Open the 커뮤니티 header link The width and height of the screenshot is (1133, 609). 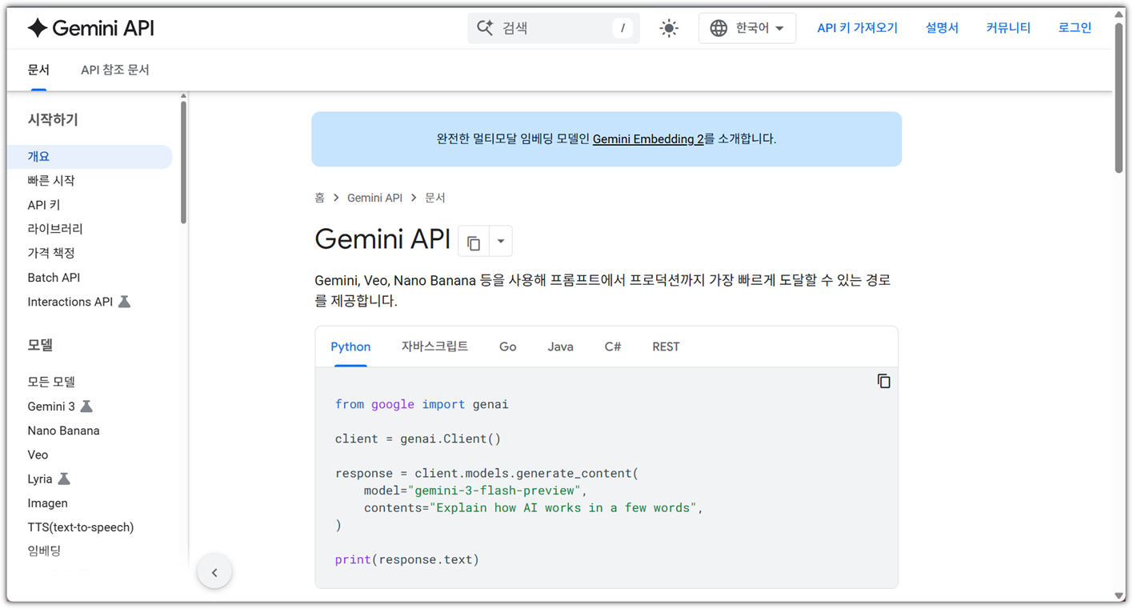point(1008,28)
